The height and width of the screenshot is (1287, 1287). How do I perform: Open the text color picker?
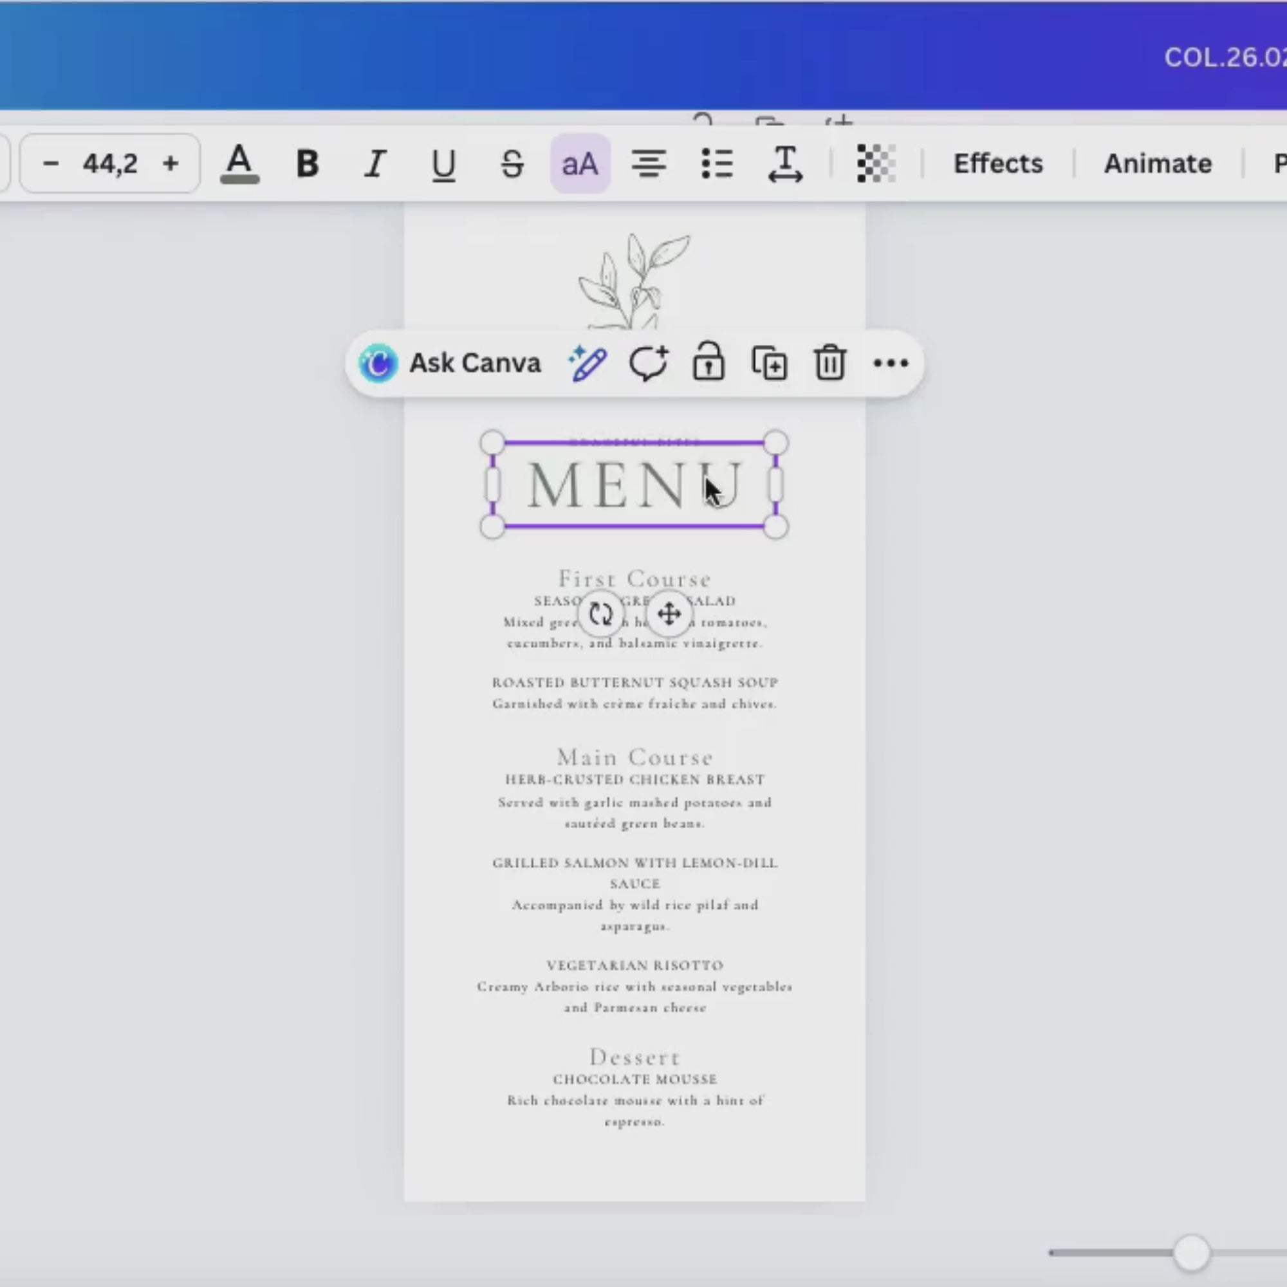click(x=239, y=164)
